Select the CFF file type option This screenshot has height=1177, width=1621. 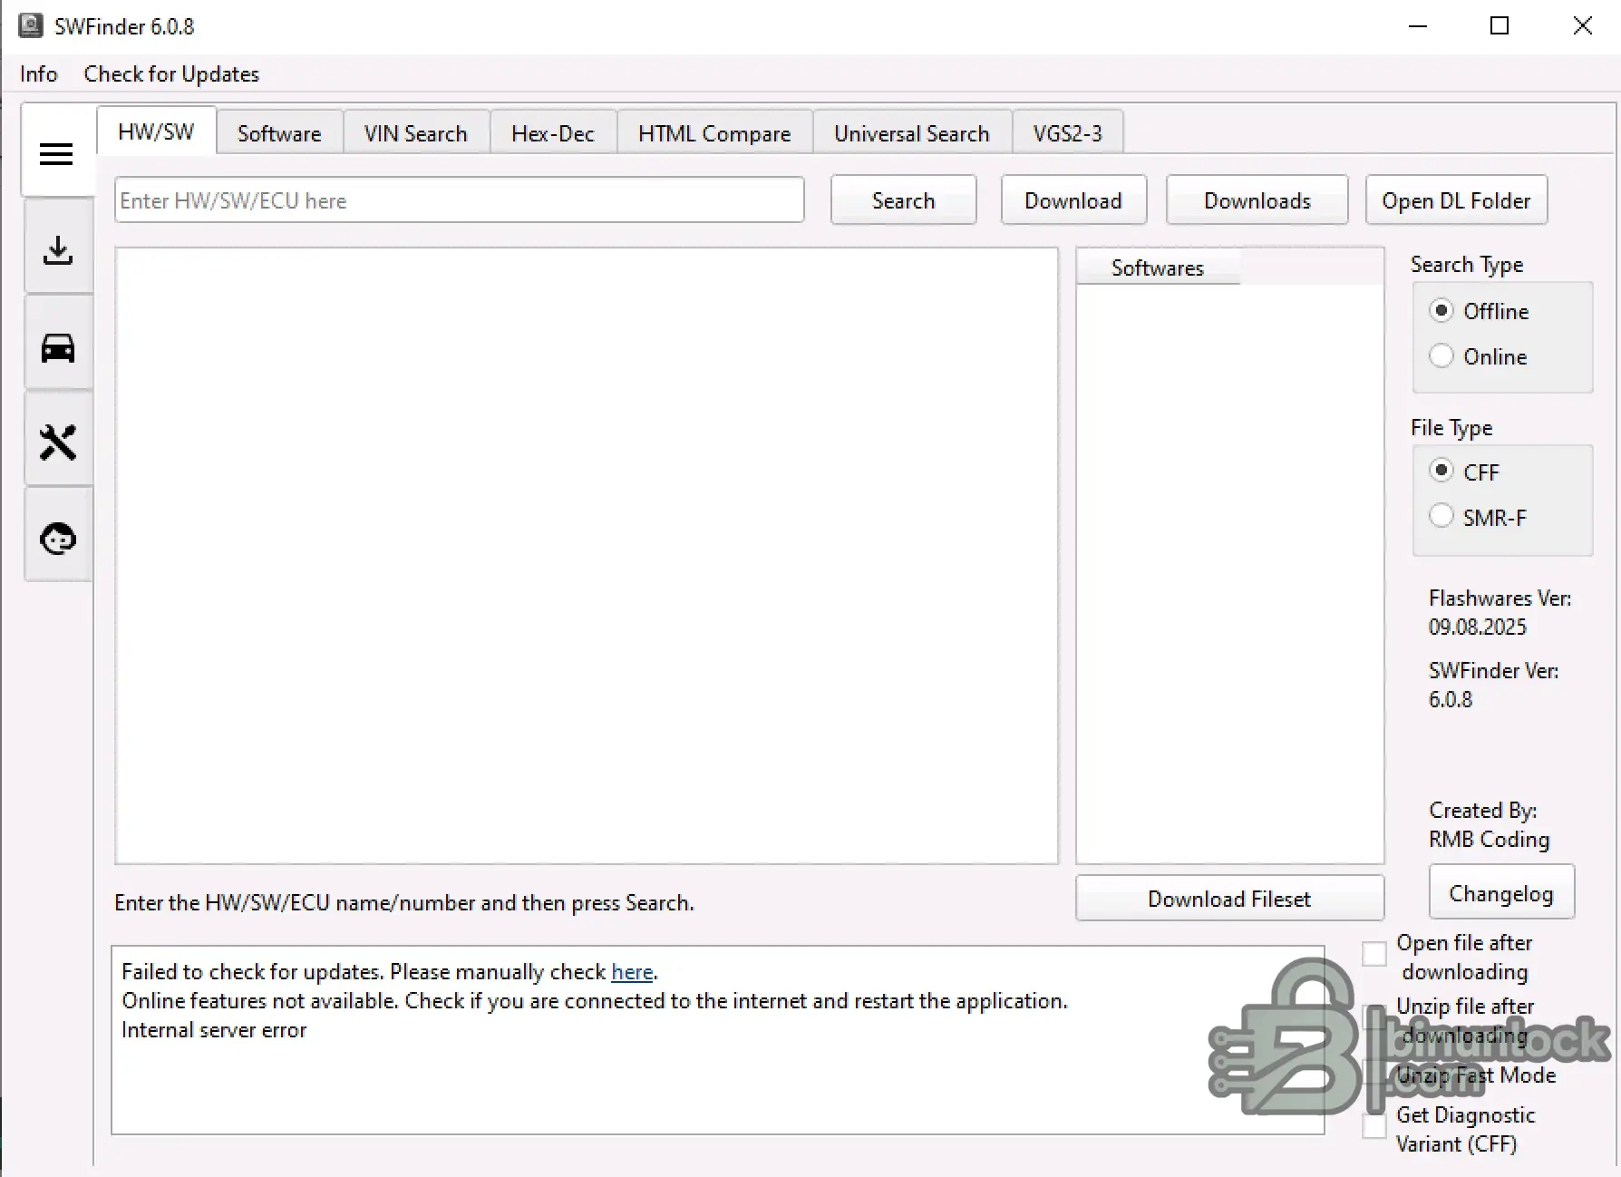[1441, 470]
